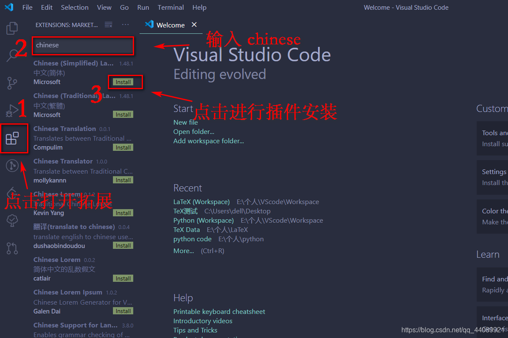Select the Chinese Translation extension entry

click(x=83, y=138)
